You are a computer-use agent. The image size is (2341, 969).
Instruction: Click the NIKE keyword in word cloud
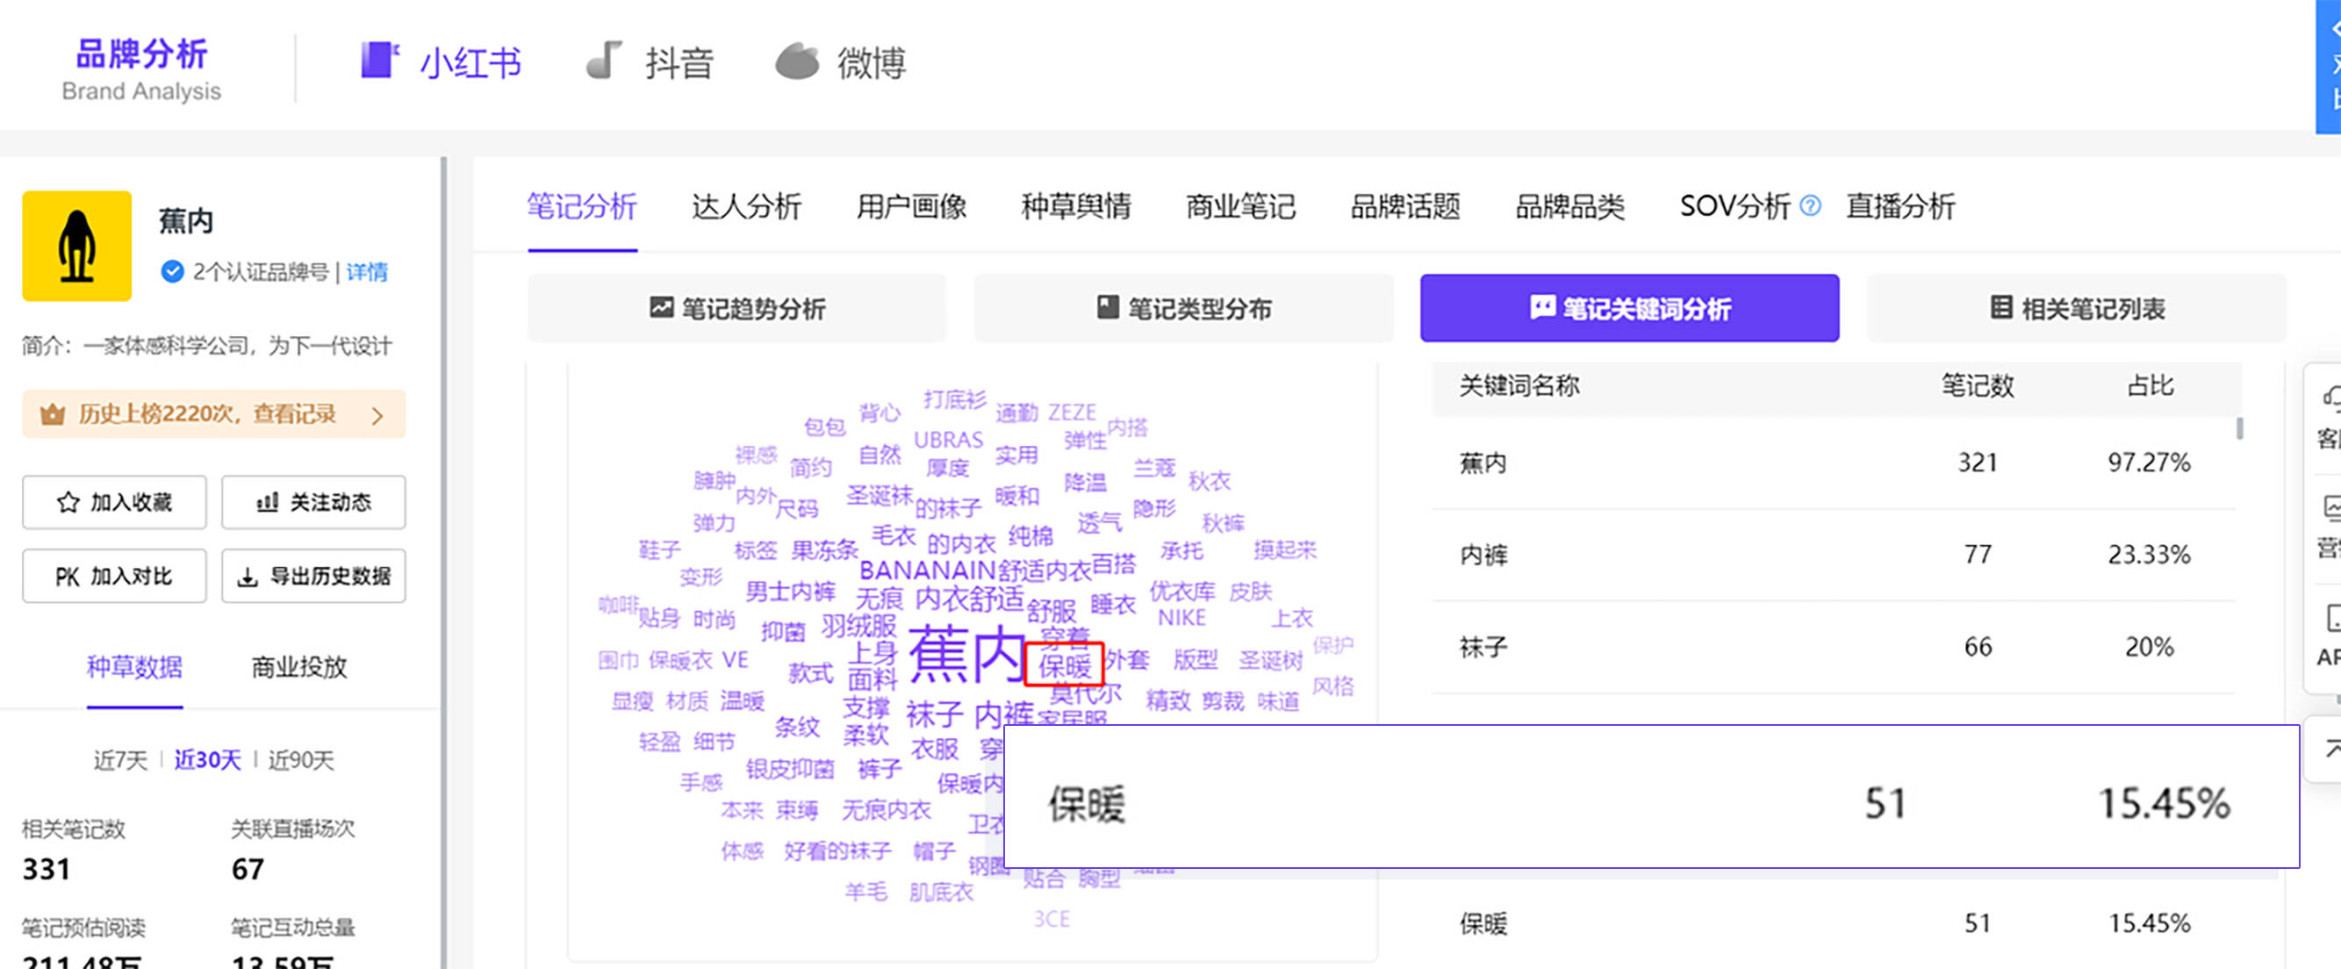tap(1181, 618)
